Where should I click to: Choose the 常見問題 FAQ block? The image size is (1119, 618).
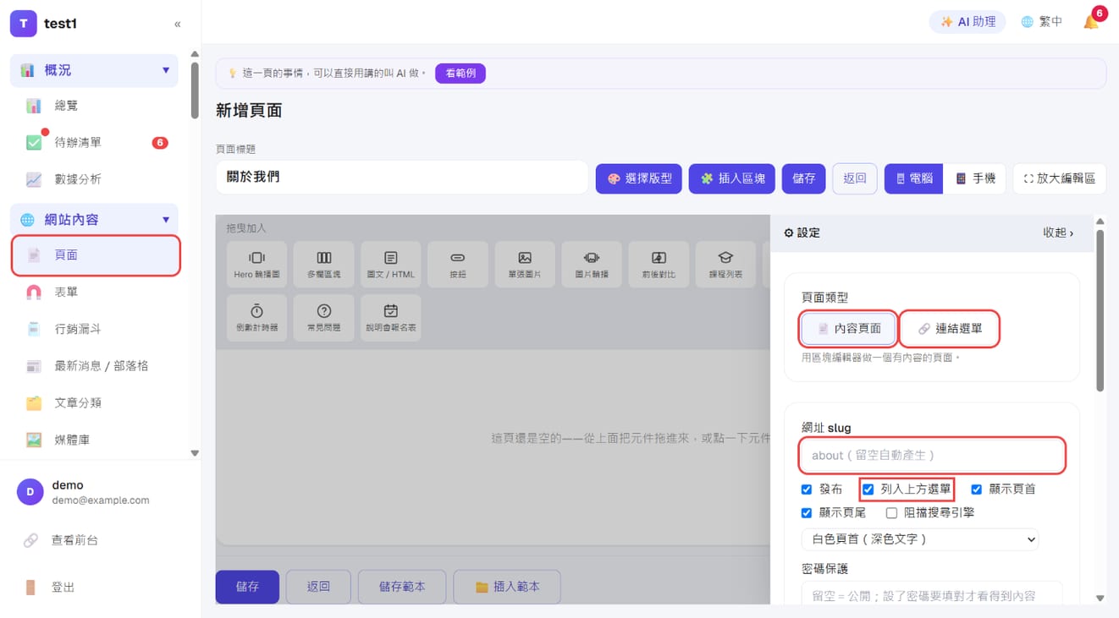(x=323, y=318)
